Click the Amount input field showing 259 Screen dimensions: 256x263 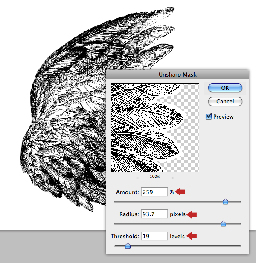[154, 192]
